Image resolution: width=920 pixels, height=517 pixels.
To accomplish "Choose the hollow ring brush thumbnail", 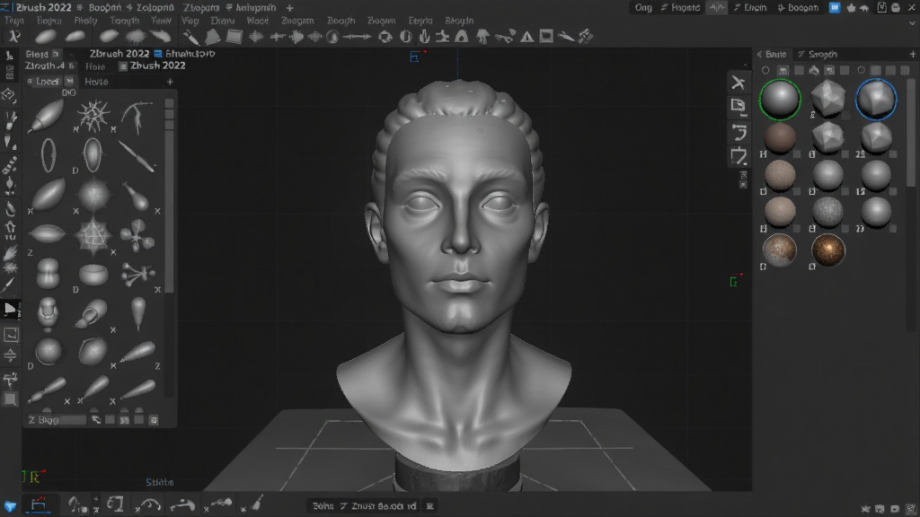I will (x=49, y=154).
